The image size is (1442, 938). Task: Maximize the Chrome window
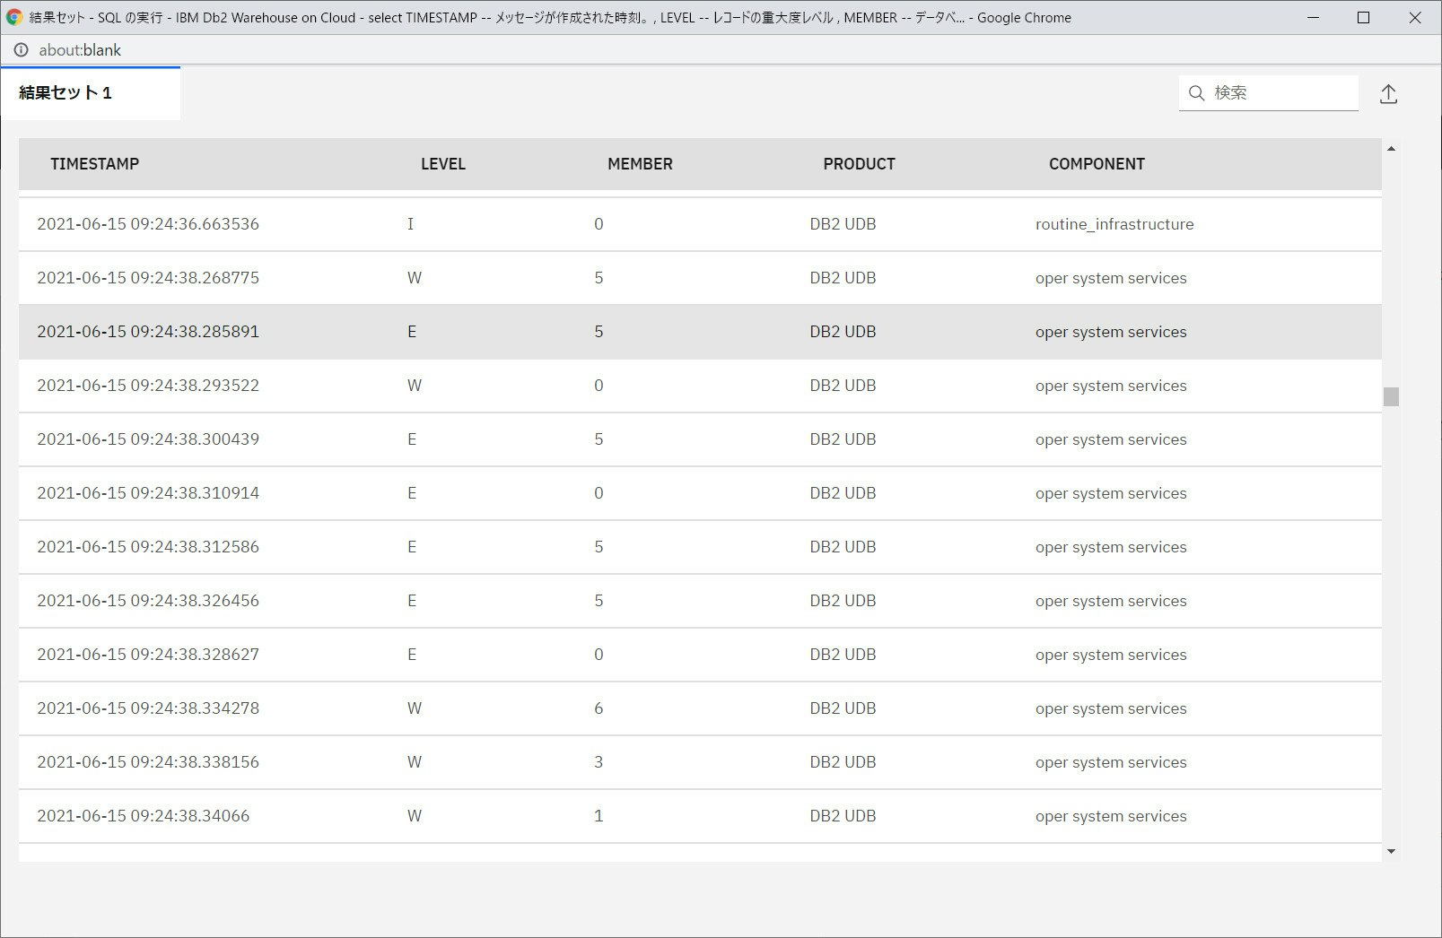click(x=1363, y=17)
